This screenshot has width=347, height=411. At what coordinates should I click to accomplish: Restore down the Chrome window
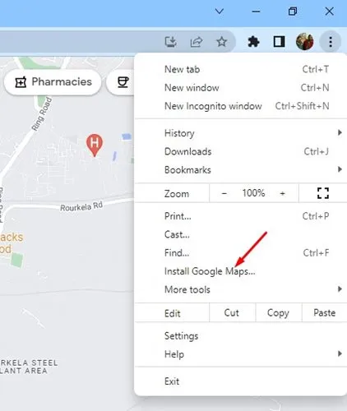pyautogui.click(x=293, y=12)
